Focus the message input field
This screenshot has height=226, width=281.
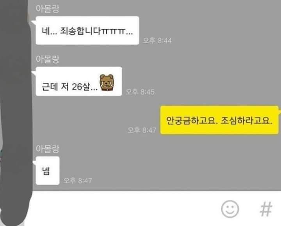coord(125,208)
